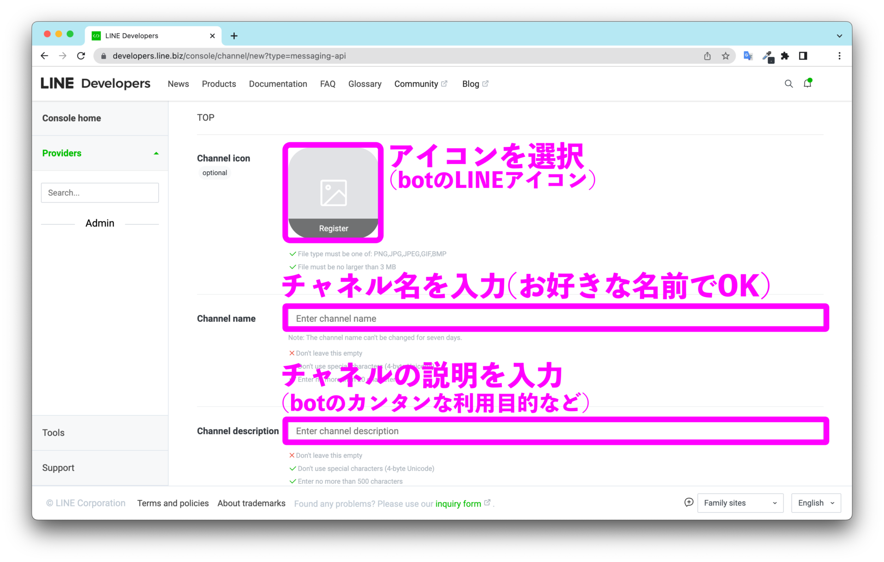Select Documentation in the navigation bar

278,84
